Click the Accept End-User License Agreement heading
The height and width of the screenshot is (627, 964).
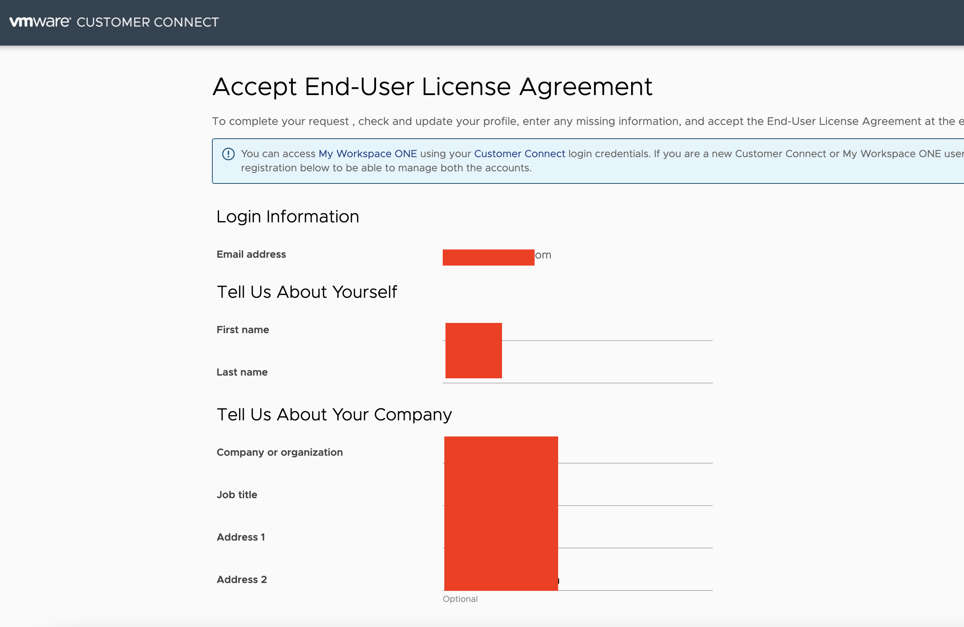432,86
